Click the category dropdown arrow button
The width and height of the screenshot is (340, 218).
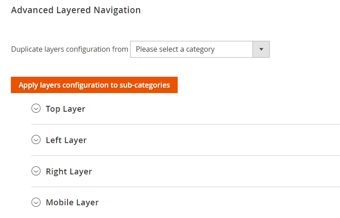[x=261, y=49]
